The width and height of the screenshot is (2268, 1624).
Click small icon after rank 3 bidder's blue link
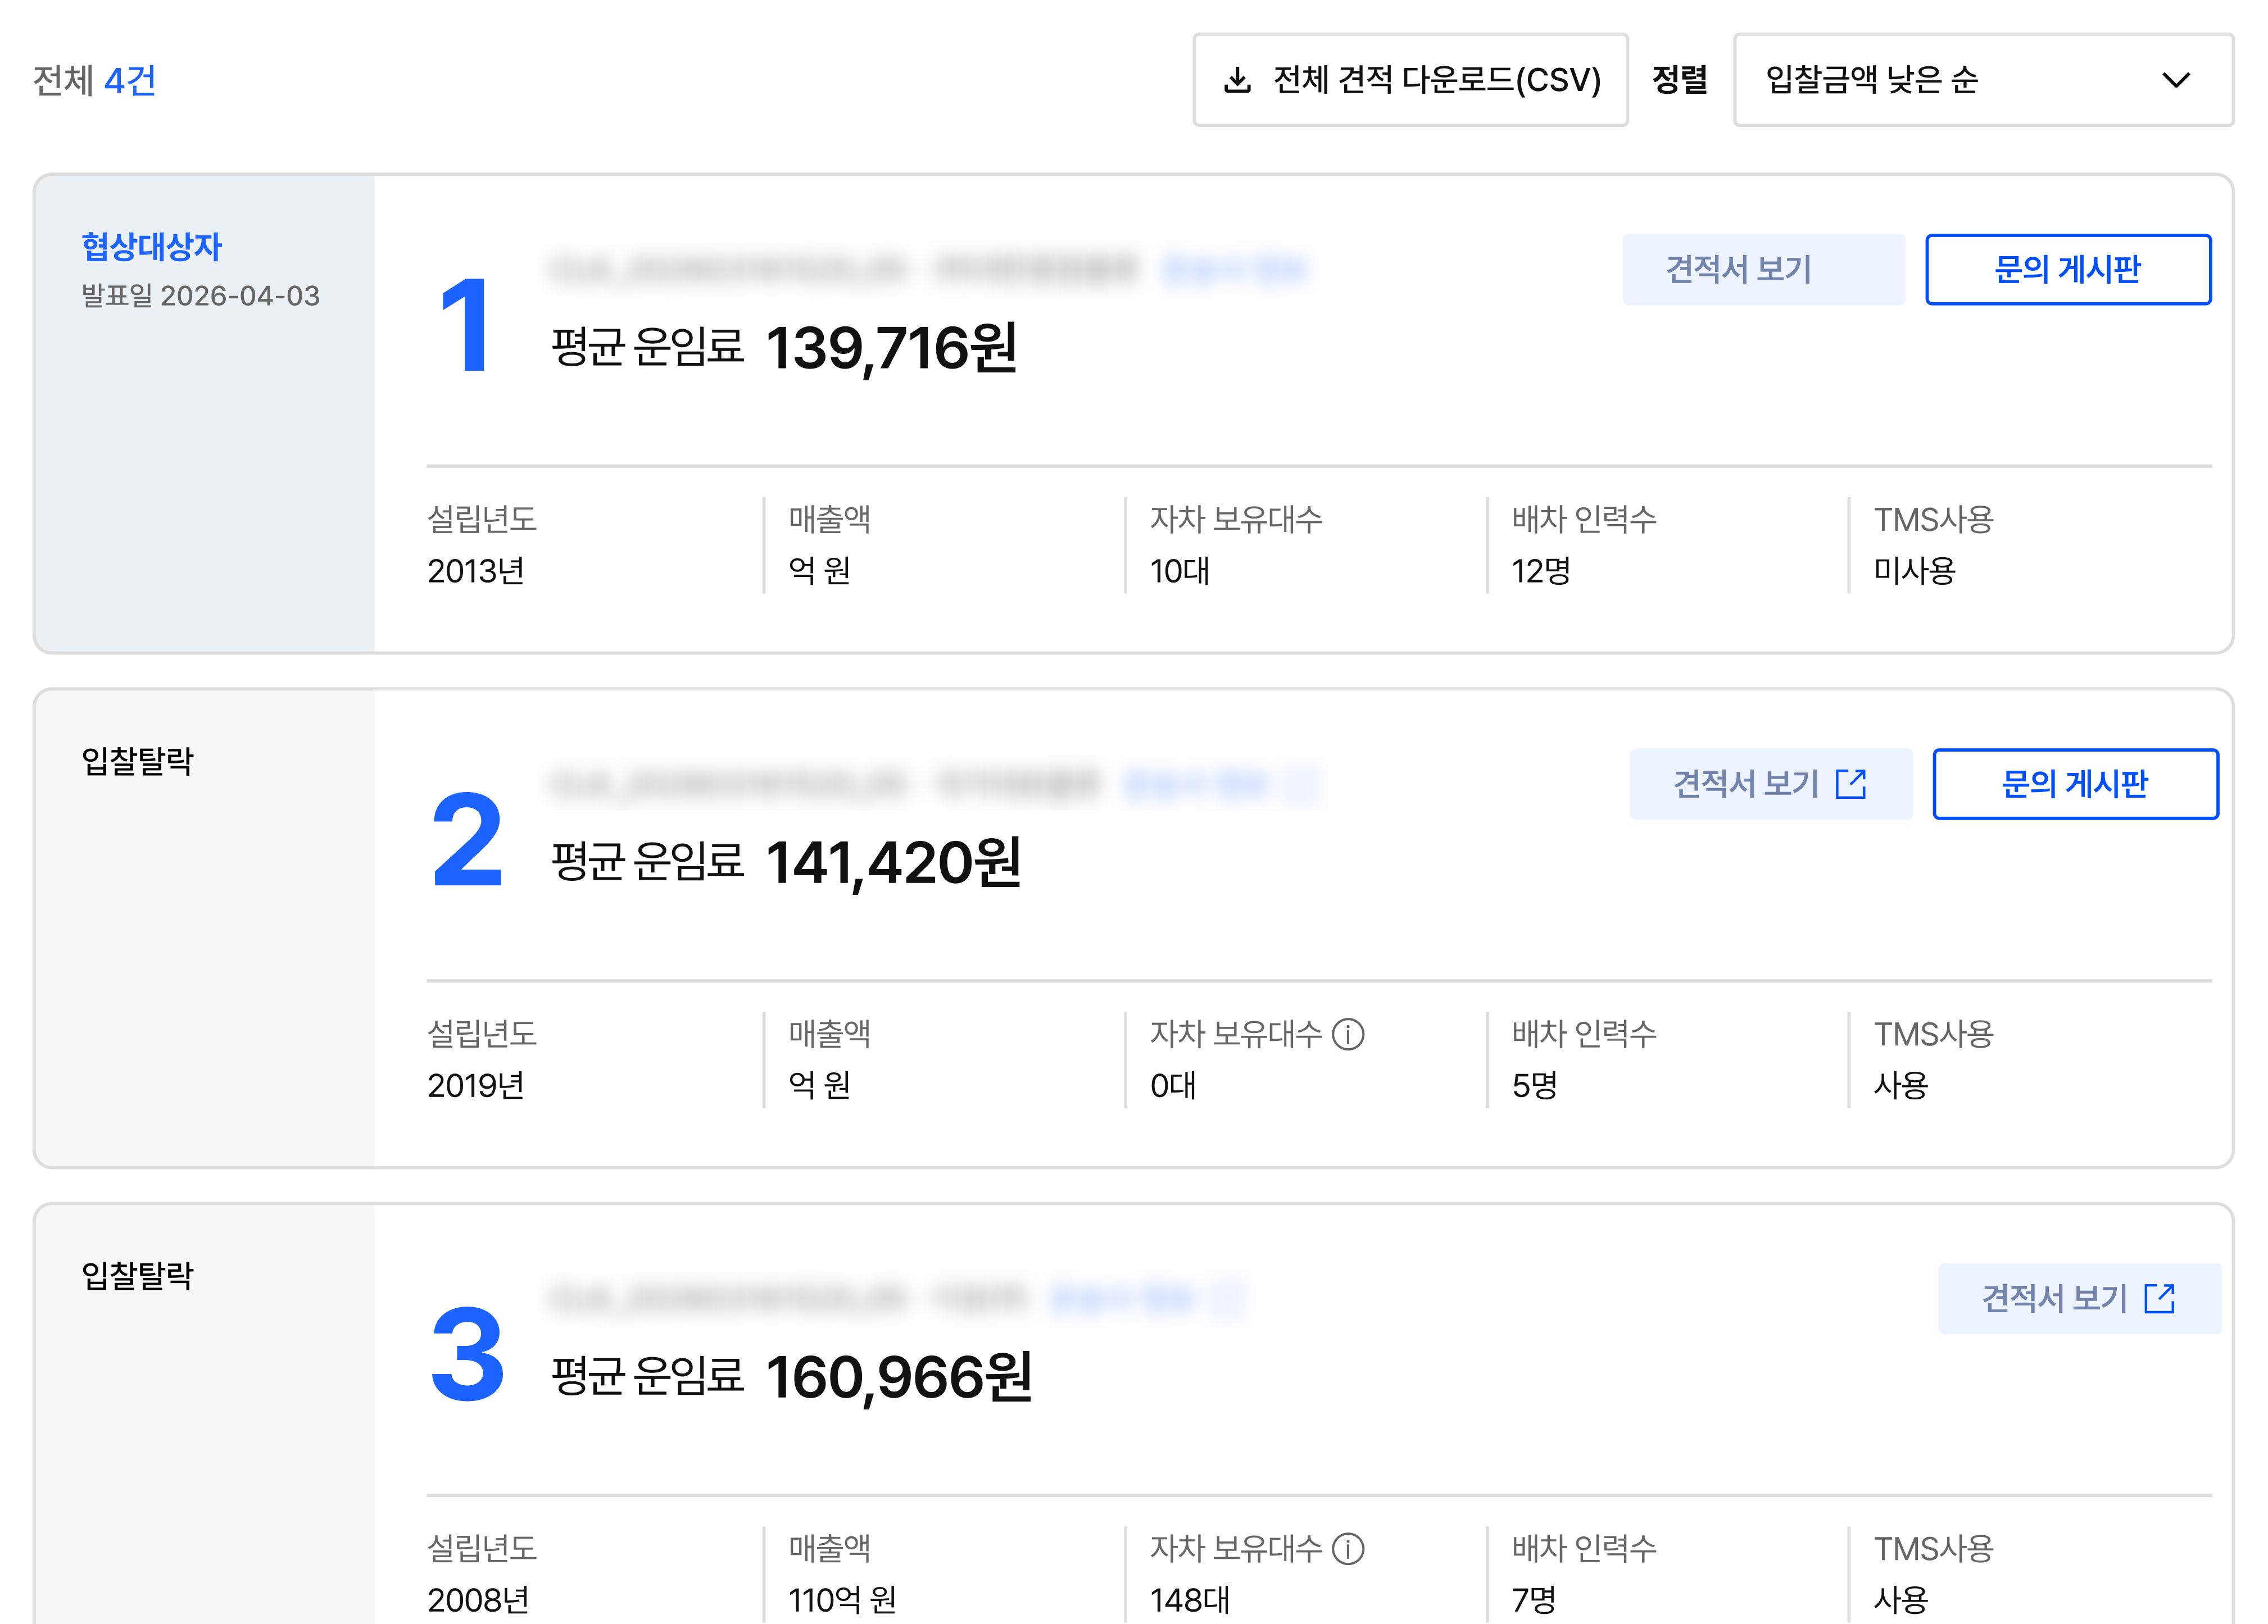1227,1298
